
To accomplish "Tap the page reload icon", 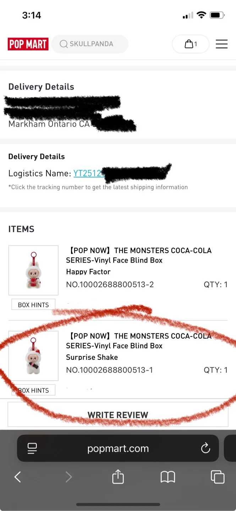I will [x=205, y=448].
